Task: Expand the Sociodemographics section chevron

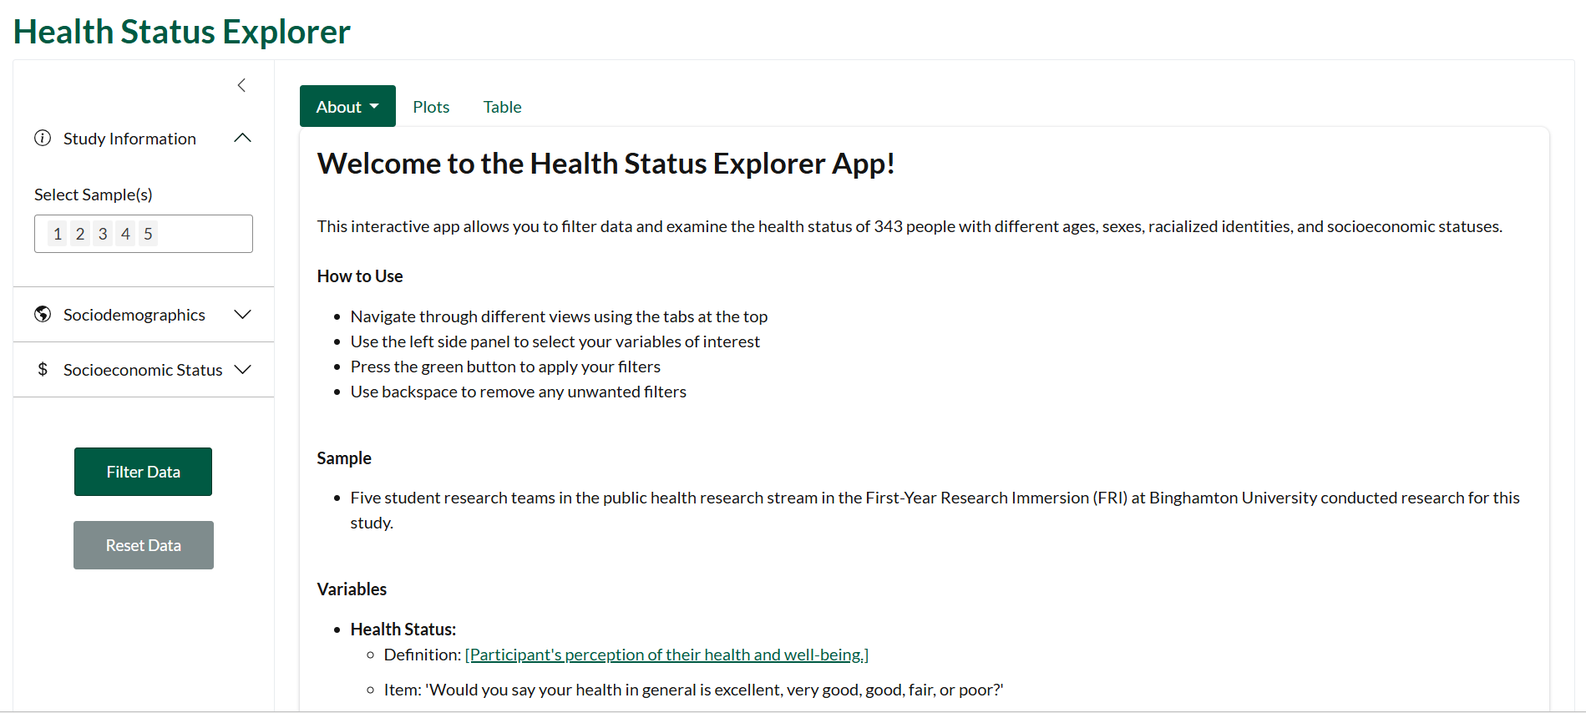Action: [243, 314]
